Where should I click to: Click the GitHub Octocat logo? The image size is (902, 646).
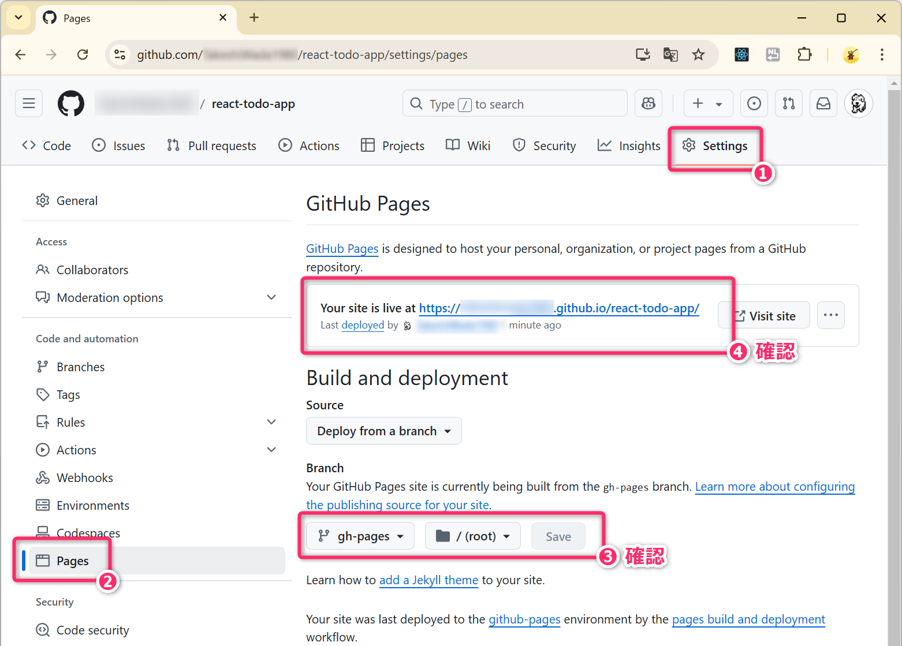click(70, 104)
